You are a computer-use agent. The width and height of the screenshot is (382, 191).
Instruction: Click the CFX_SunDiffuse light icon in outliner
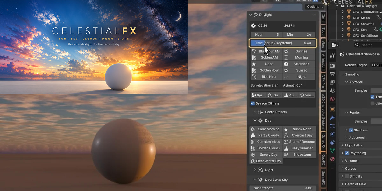pos(349,36)
